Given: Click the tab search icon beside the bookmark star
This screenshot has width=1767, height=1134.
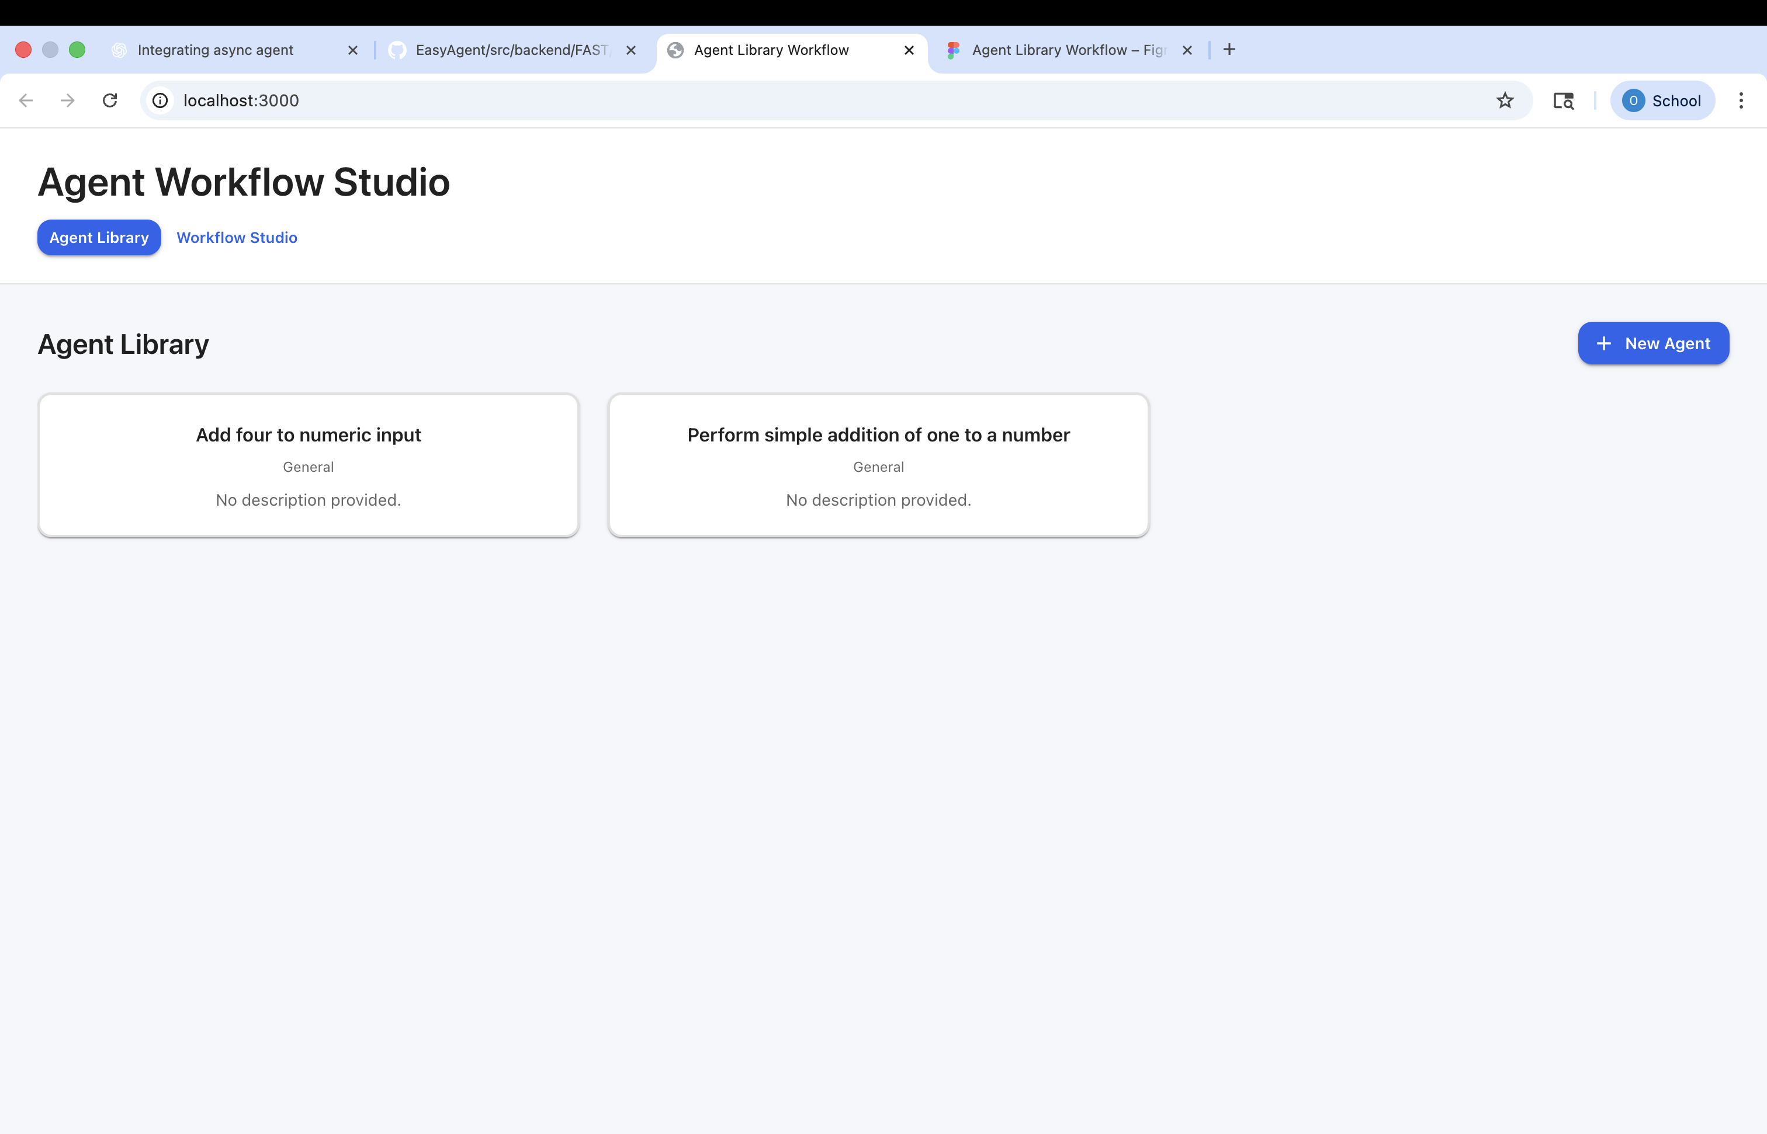Looking at the screenshot, I should pyautogui.click(x=1563, y=100).
